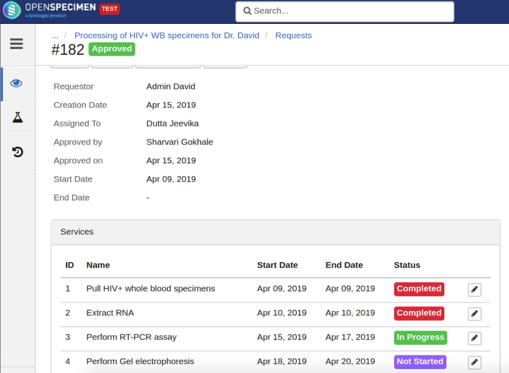Click the In Progress status label
The image size is (509, 373).
(x=421, y=338)
